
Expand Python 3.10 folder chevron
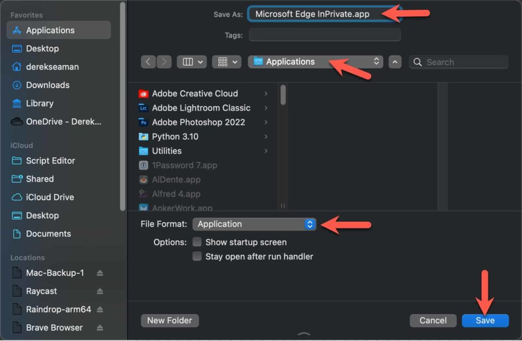(266, 137)
